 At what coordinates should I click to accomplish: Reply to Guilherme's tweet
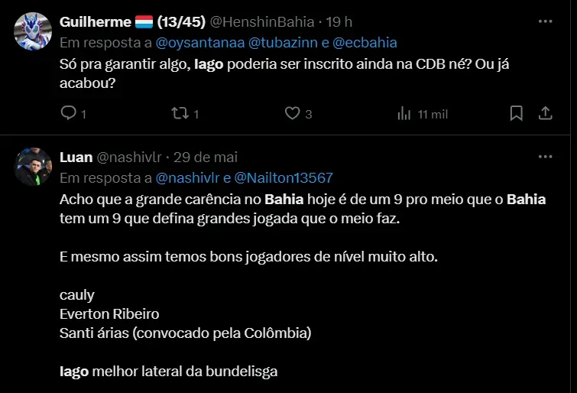point(69,114)
